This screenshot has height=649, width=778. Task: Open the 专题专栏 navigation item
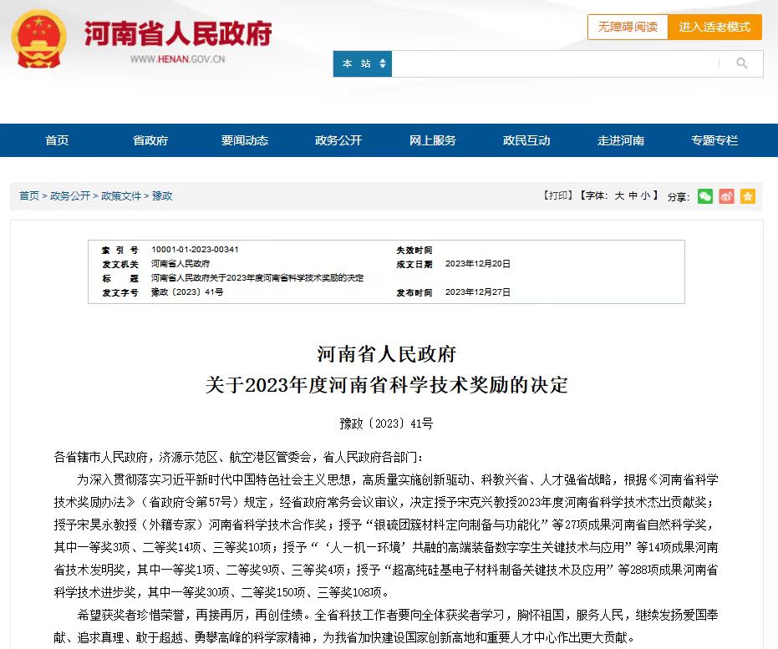(x=714, y=140)
